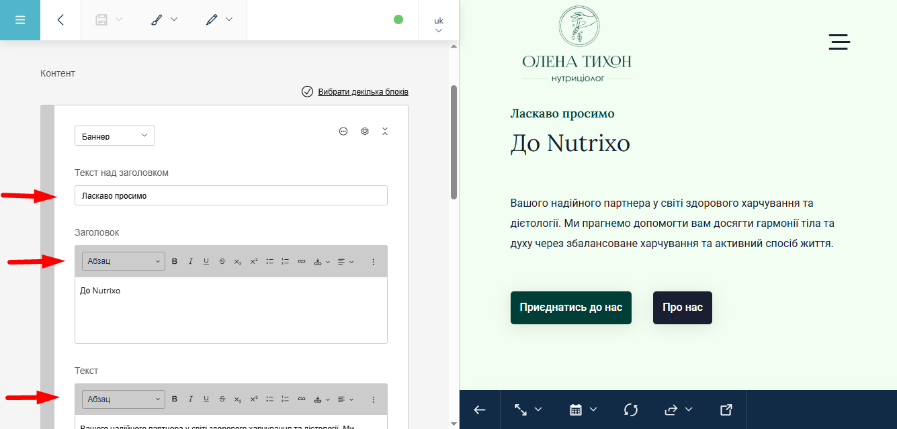897x429 pixels.
Task: Refresh the preview with the reload icon
Action: [630, 410]
